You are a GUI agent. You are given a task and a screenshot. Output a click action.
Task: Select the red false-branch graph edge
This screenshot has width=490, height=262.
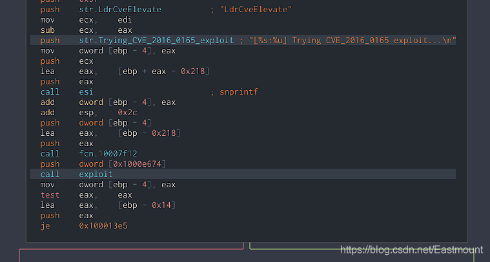[131, 249]
